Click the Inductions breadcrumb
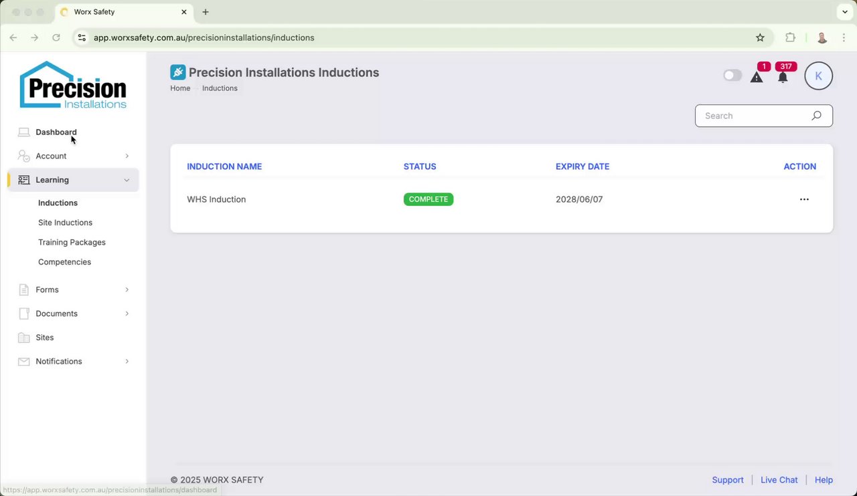Viewport: 857px width, 496px height. [220, 88]
